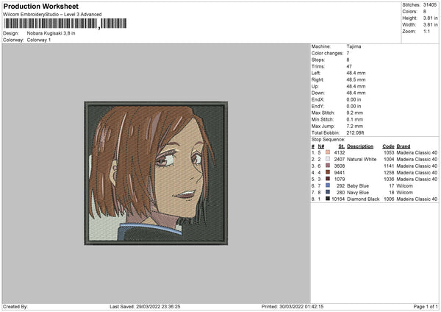
Task: Click the Machine value 'Tajima'
Action: pos(354,46)
